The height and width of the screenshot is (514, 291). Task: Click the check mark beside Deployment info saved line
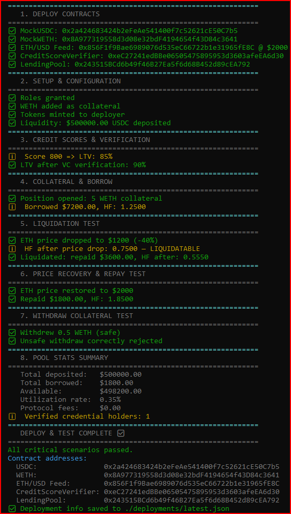pos(12,509)
